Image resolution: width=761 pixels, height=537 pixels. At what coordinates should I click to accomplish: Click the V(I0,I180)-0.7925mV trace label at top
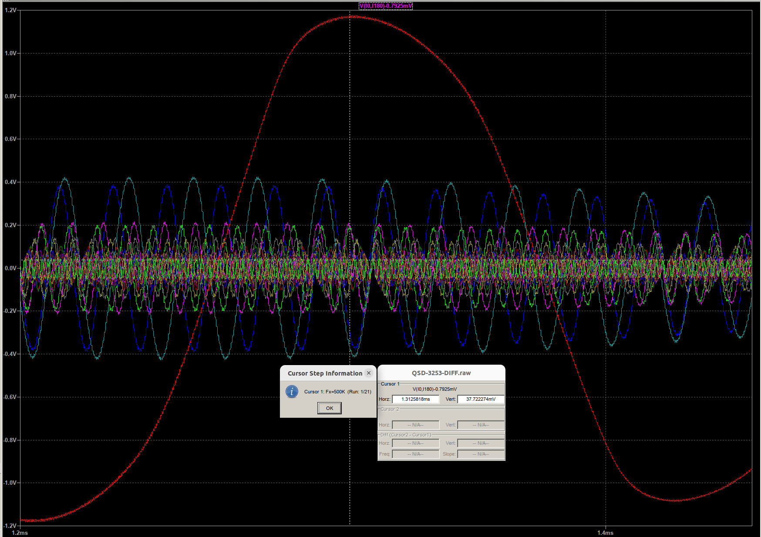click(x=385, y=6)
